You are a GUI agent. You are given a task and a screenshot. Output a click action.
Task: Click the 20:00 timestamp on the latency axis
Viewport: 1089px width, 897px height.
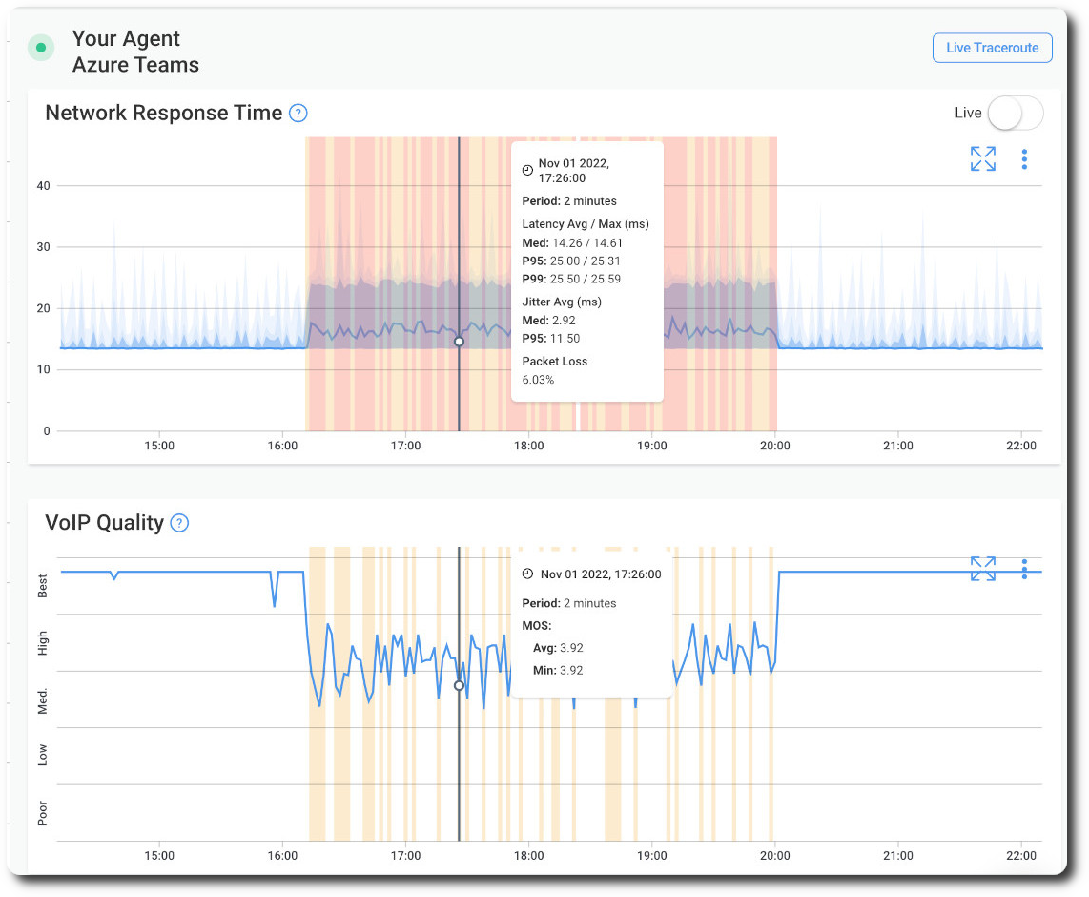coord(775,446)
